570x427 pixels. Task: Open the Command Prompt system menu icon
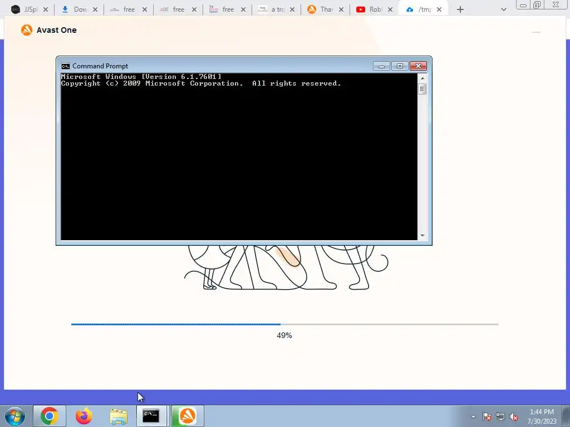click(66, 66)
